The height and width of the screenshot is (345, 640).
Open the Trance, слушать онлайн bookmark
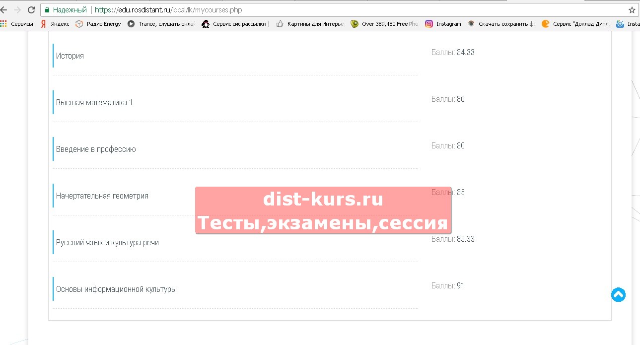click(161, 24)
